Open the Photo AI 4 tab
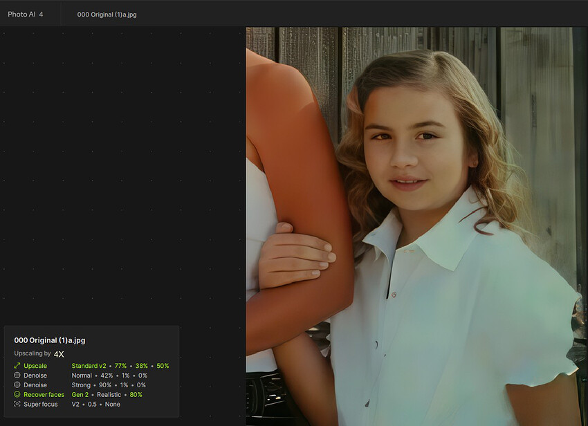The image size is (588, 426). (26, 15)
